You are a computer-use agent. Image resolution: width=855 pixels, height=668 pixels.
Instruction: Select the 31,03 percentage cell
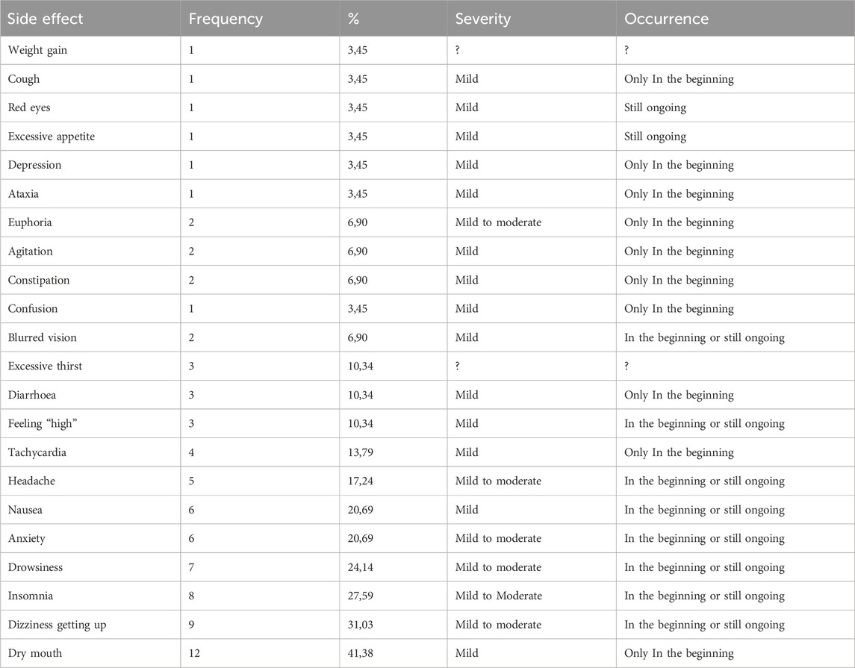click(362, 625)
